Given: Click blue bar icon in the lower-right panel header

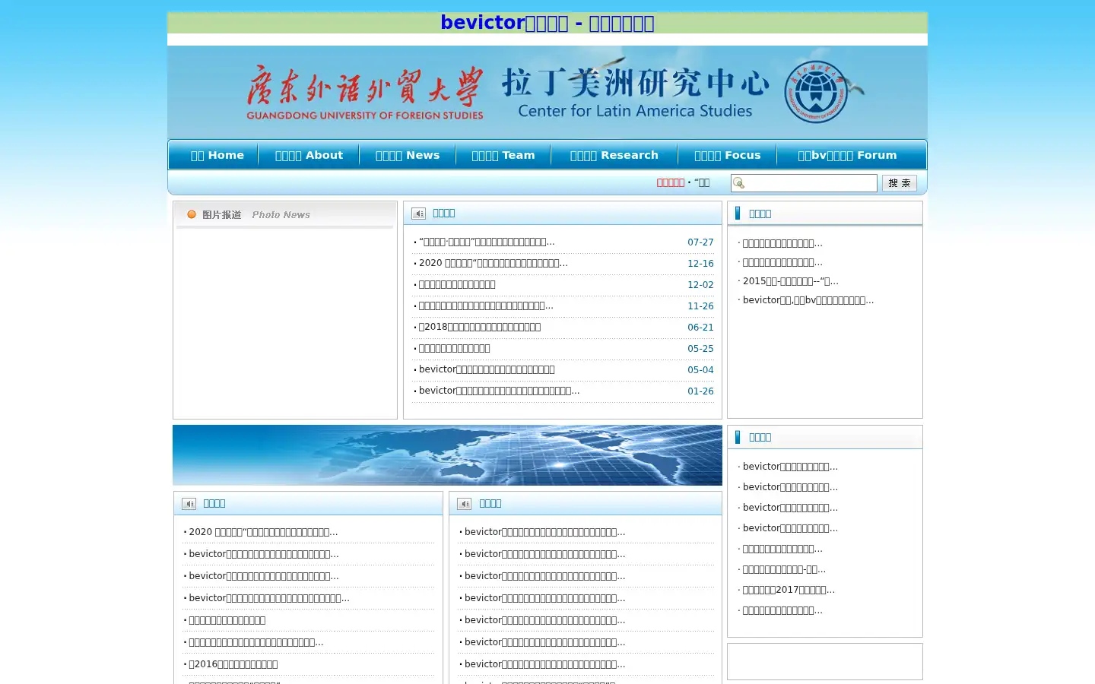Looking at the screenshot, I should (738, 437).
